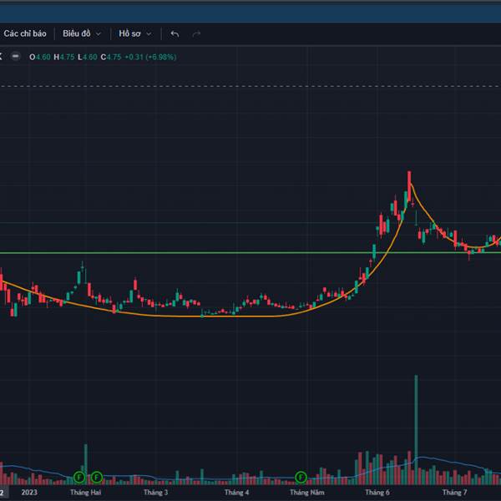
Task: Expand the Hồ sơ dropdown
Action: (x=134, y=33)
